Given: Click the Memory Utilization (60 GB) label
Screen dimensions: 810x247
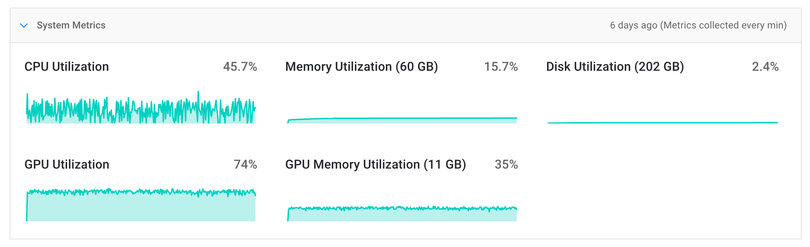Looking at the screenshot, I should 362,67.
